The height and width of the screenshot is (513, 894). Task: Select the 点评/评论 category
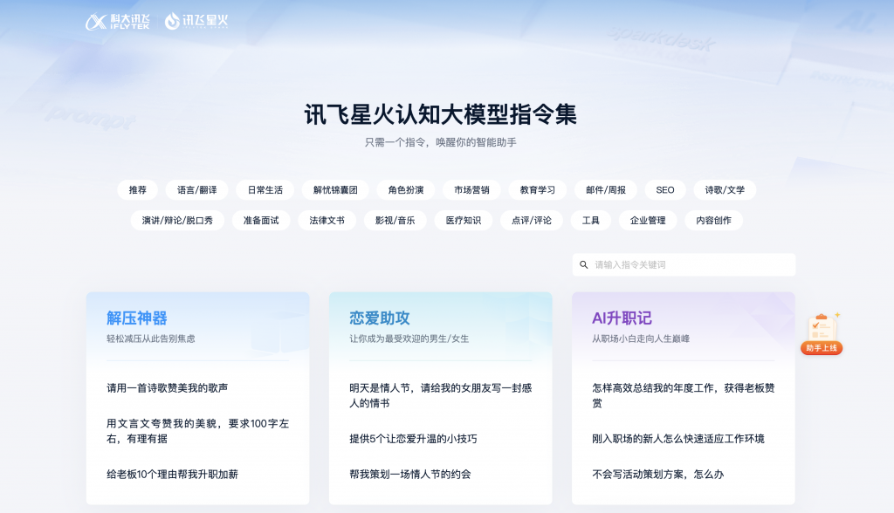[x=532, y=220]
